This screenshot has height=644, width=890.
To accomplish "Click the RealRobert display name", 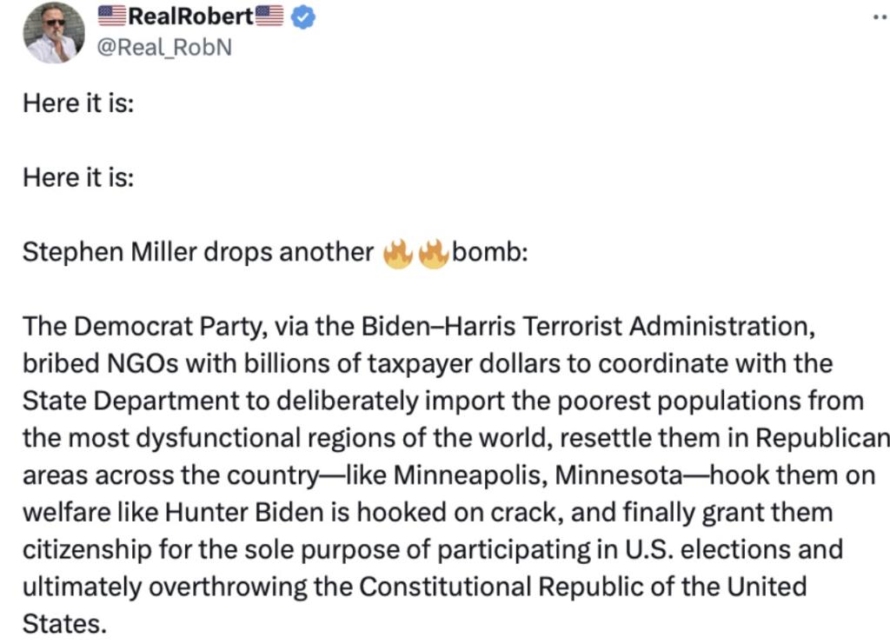I will tap(190, 16).
